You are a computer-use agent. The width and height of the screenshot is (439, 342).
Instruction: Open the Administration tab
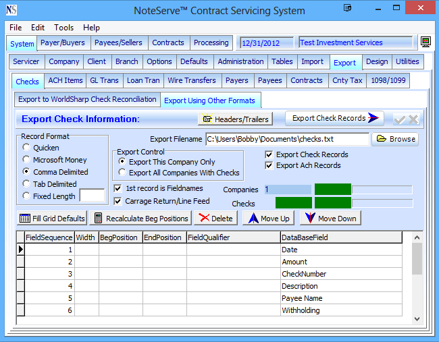(241, 61)
